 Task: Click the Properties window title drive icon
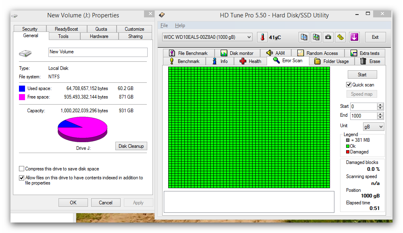[15, 16]
